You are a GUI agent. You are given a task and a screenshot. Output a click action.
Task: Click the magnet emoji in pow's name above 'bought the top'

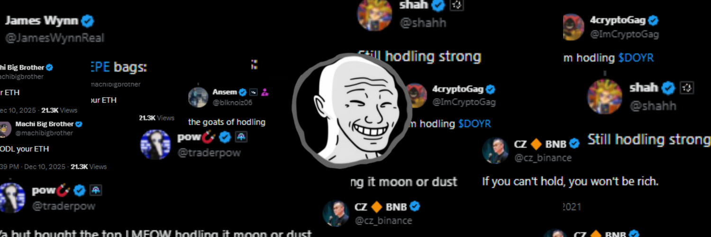point(64,191)
